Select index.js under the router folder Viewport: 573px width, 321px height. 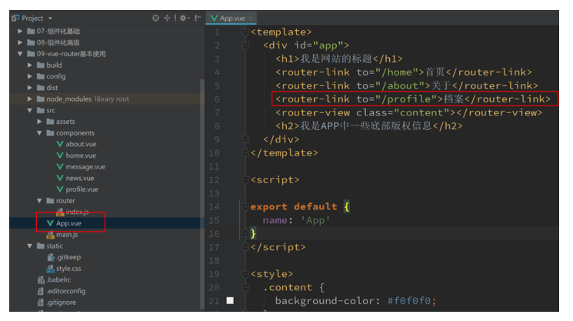(78, 212)
